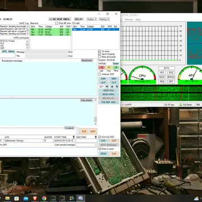Open the Monitor menu in the VARA window

pos(129,20)
